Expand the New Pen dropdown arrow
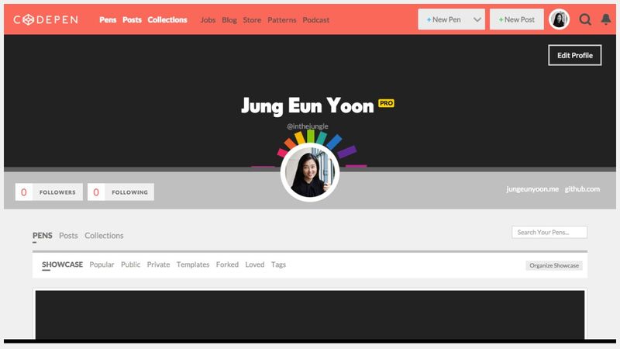The image size is (620, 349). [x=477, y=19]
